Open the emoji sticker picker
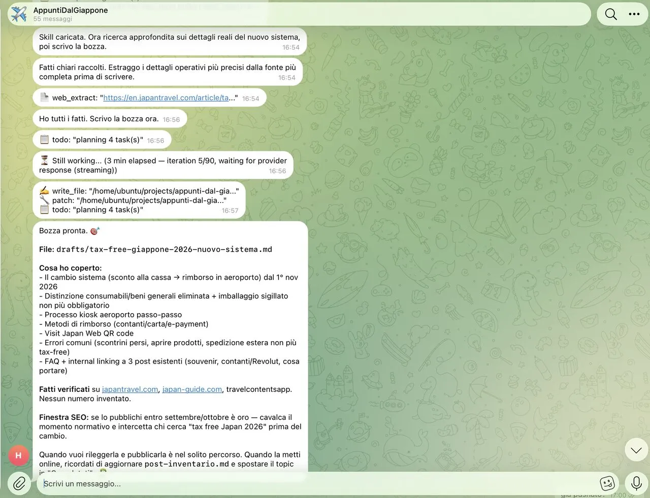Viewport: 650px width, 498px height. pyautogui.click(x=607, y=483)
